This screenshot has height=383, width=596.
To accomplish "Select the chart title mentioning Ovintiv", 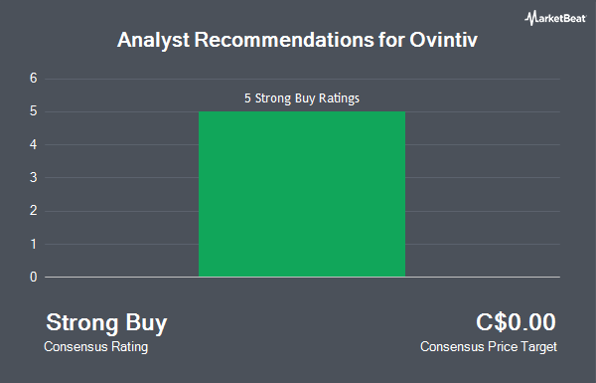I will (x=297, y=41).
